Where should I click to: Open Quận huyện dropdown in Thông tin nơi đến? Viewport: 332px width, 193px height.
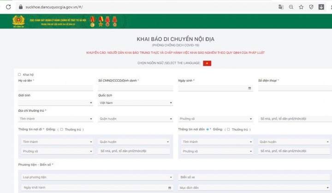pos(294,142)
